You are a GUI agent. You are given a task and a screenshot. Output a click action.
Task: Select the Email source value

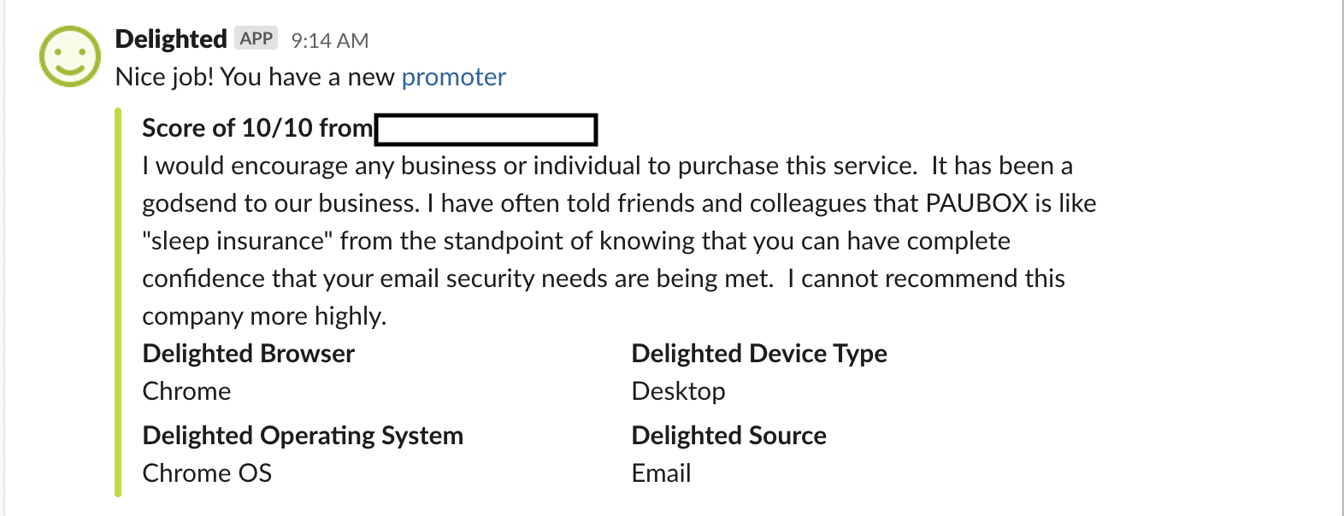[x=661, y=473]
